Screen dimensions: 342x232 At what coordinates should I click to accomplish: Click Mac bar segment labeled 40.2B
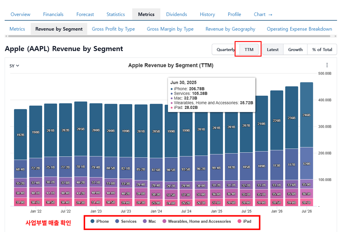(x=80, y=182)
